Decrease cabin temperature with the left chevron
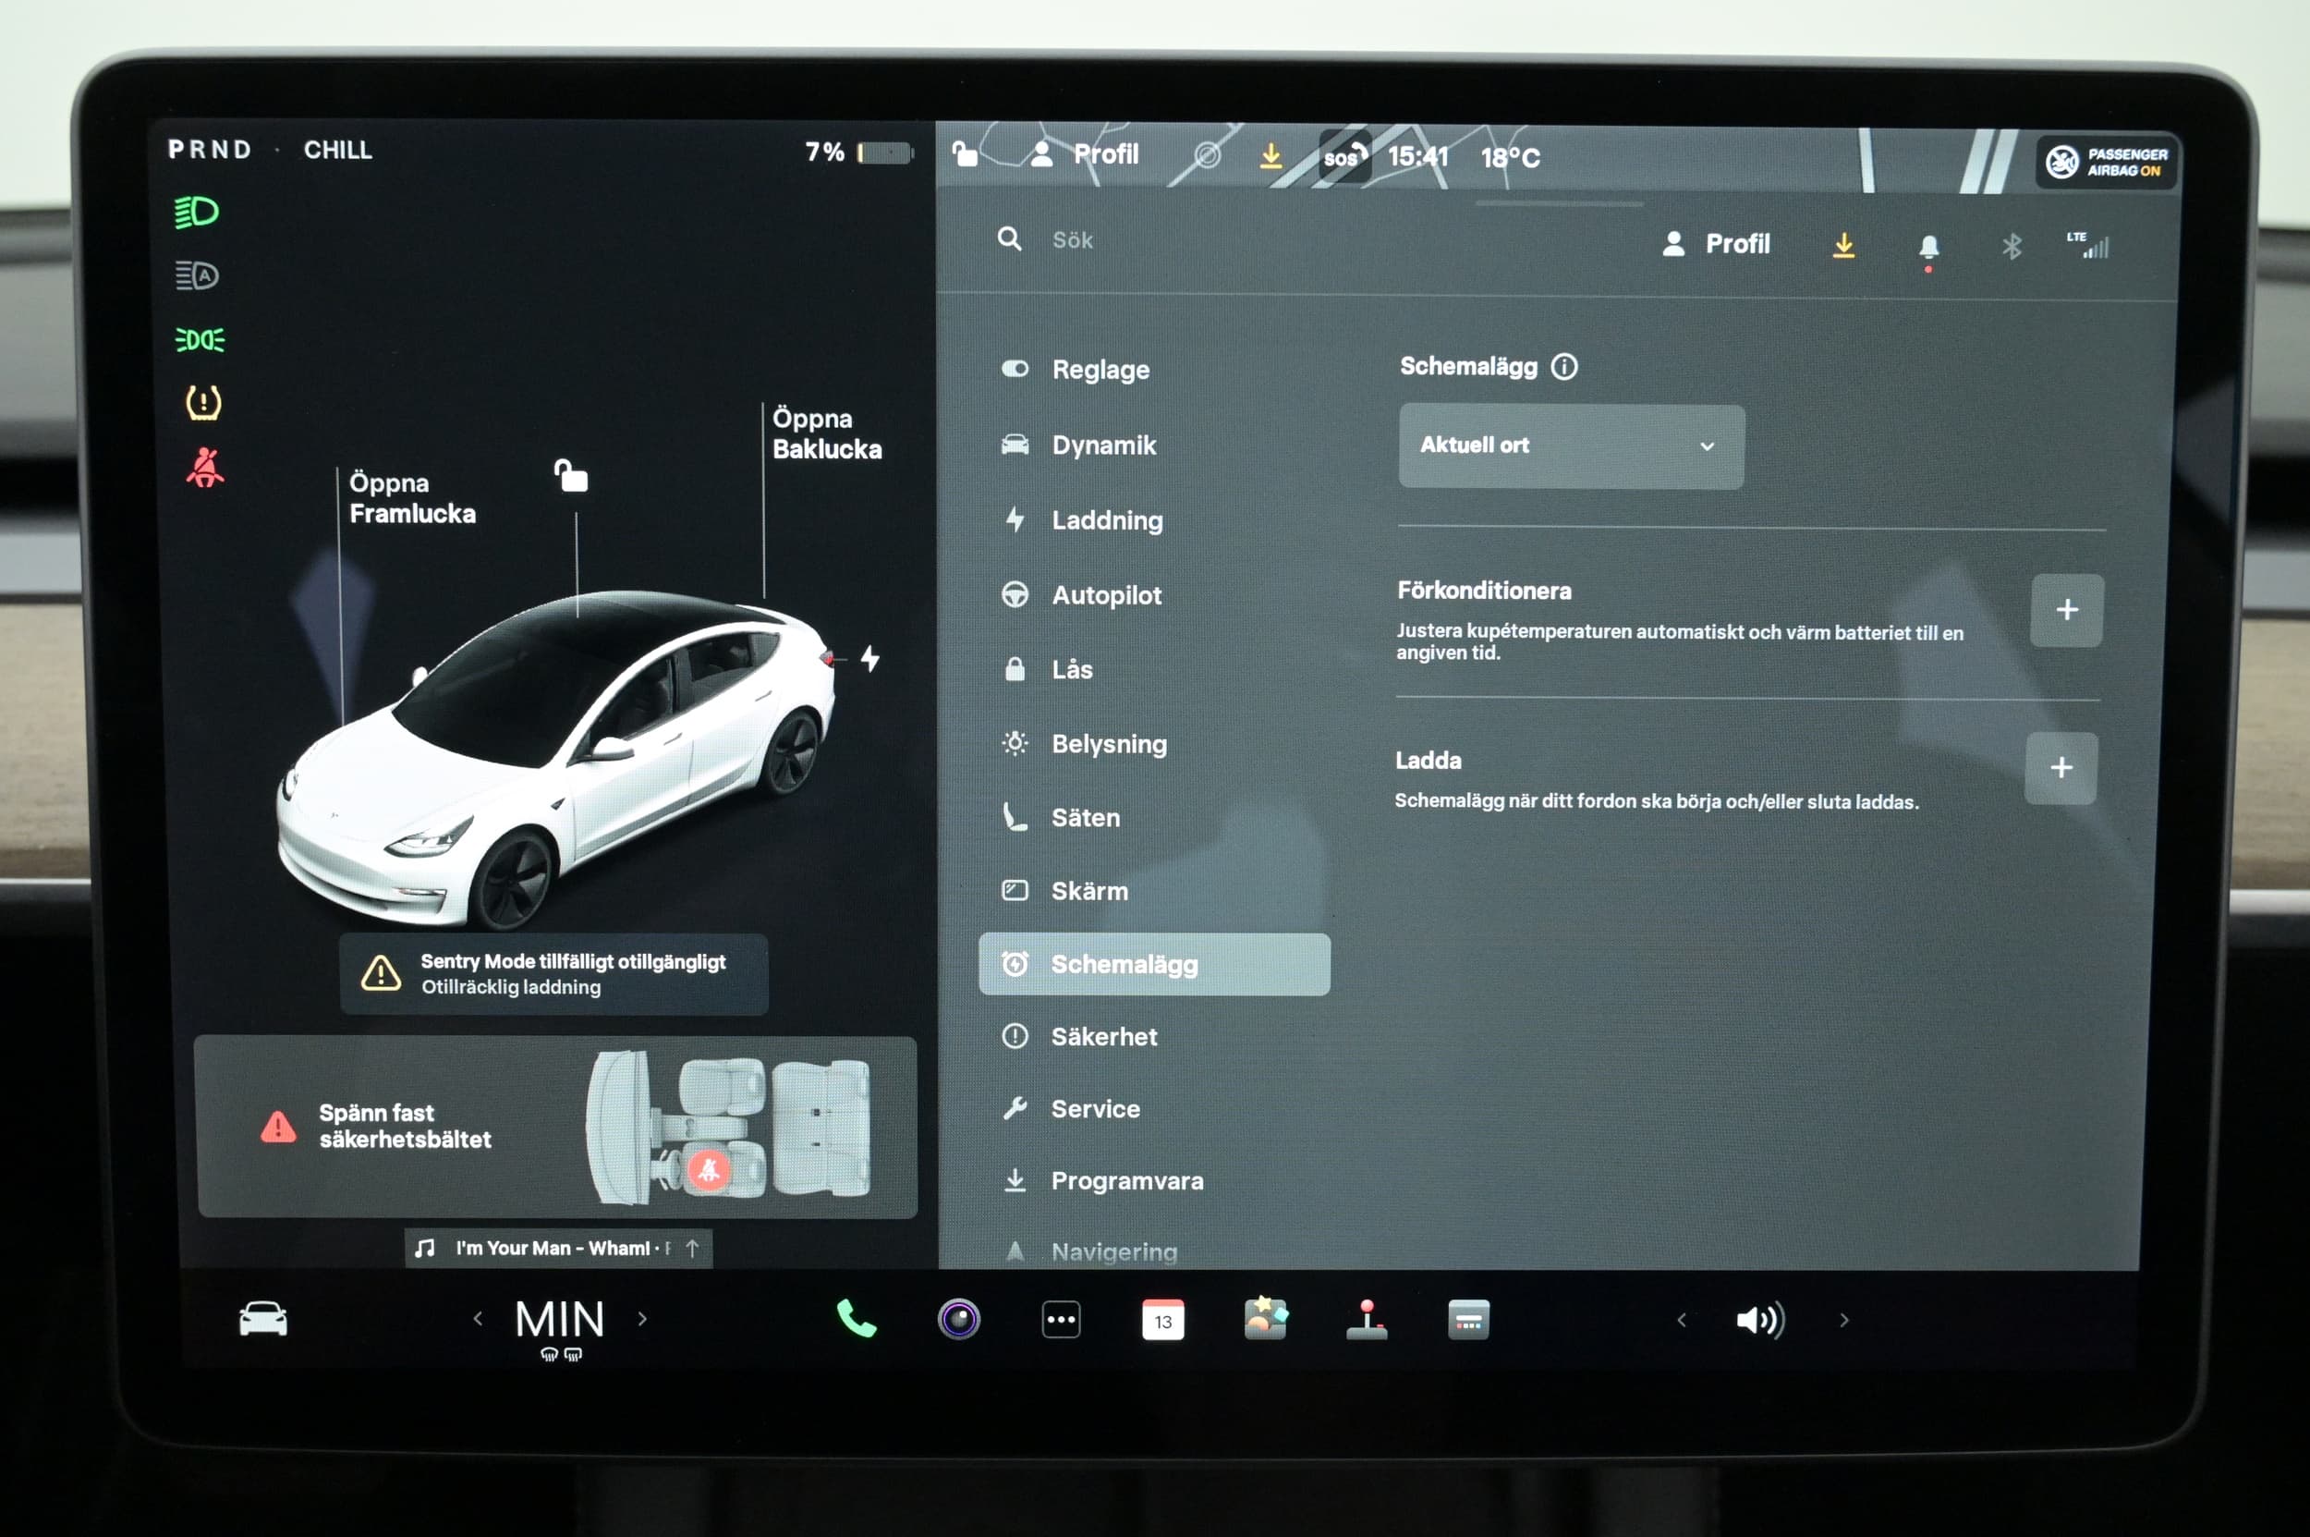2310x1537 pixels. (479, 1320)
